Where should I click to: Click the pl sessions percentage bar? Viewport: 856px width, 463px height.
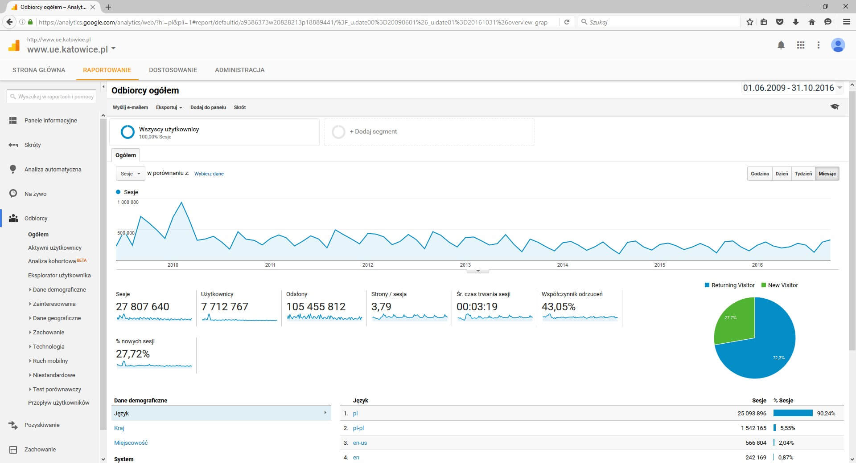pos(793,413)
